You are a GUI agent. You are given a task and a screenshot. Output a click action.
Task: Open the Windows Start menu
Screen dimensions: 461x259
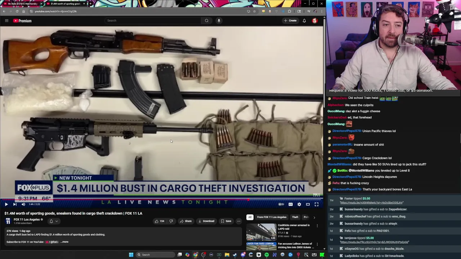131,255
